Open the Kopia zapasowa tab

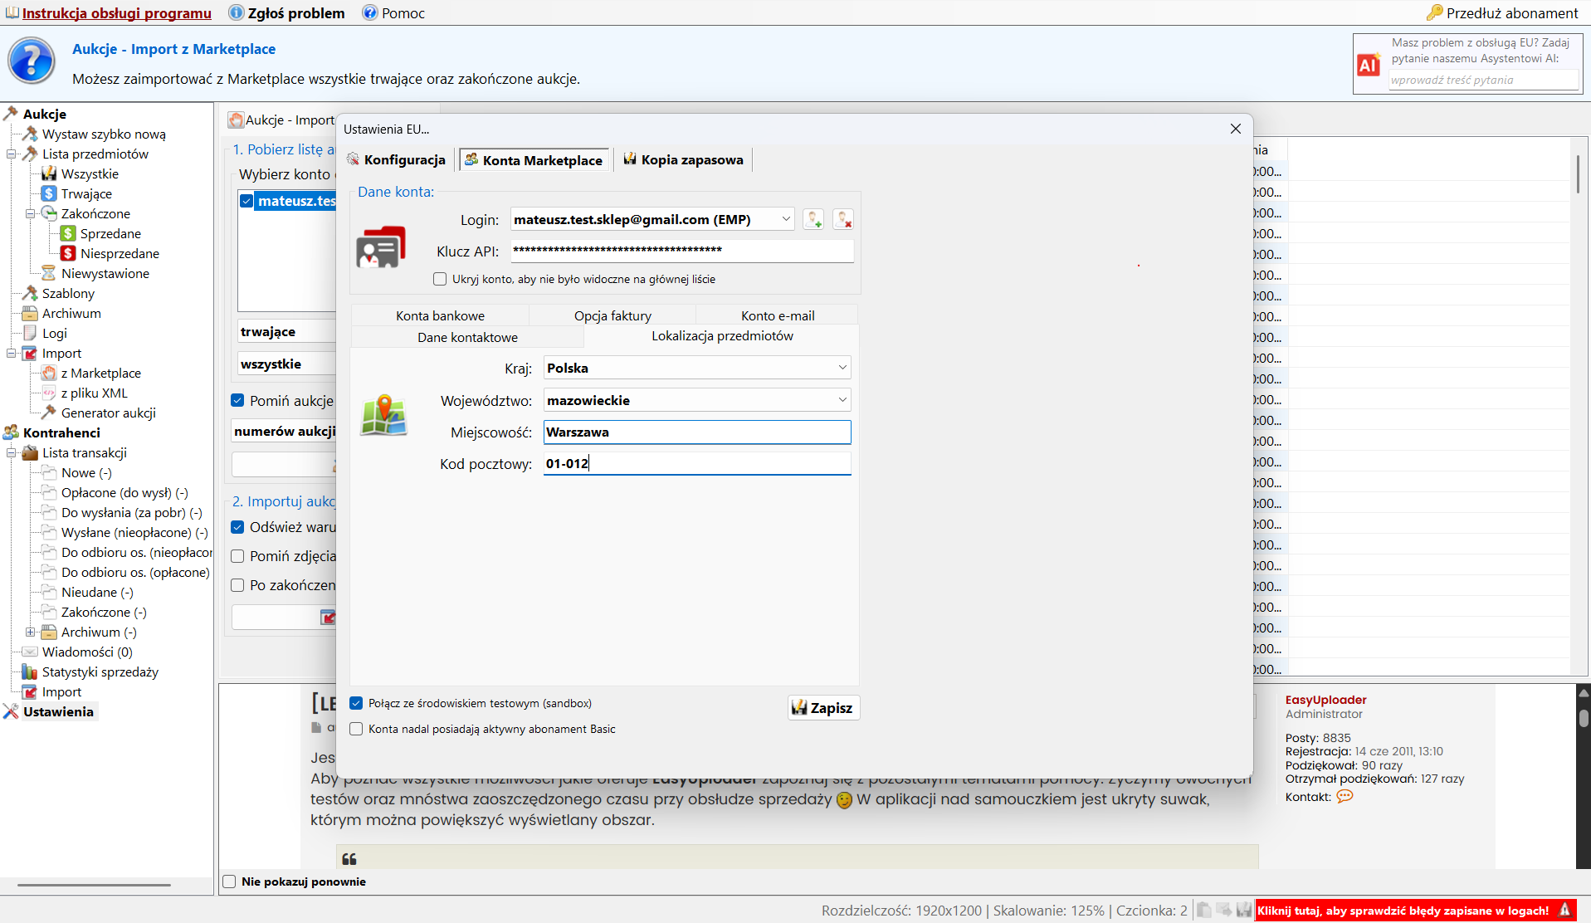[684, 160]
